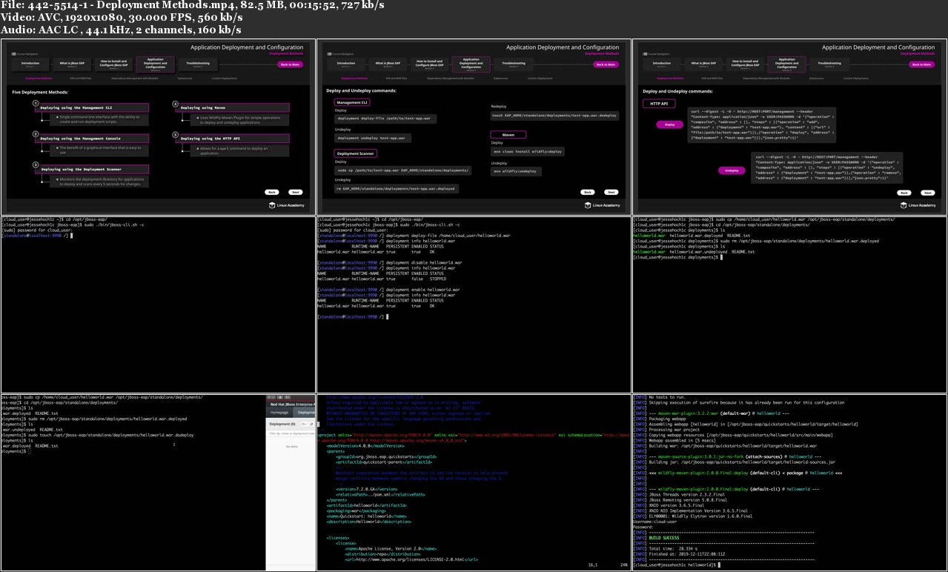Click Back to Main on Management CLI commands slide
Screen dimensions: 948x572
point(606,64)
